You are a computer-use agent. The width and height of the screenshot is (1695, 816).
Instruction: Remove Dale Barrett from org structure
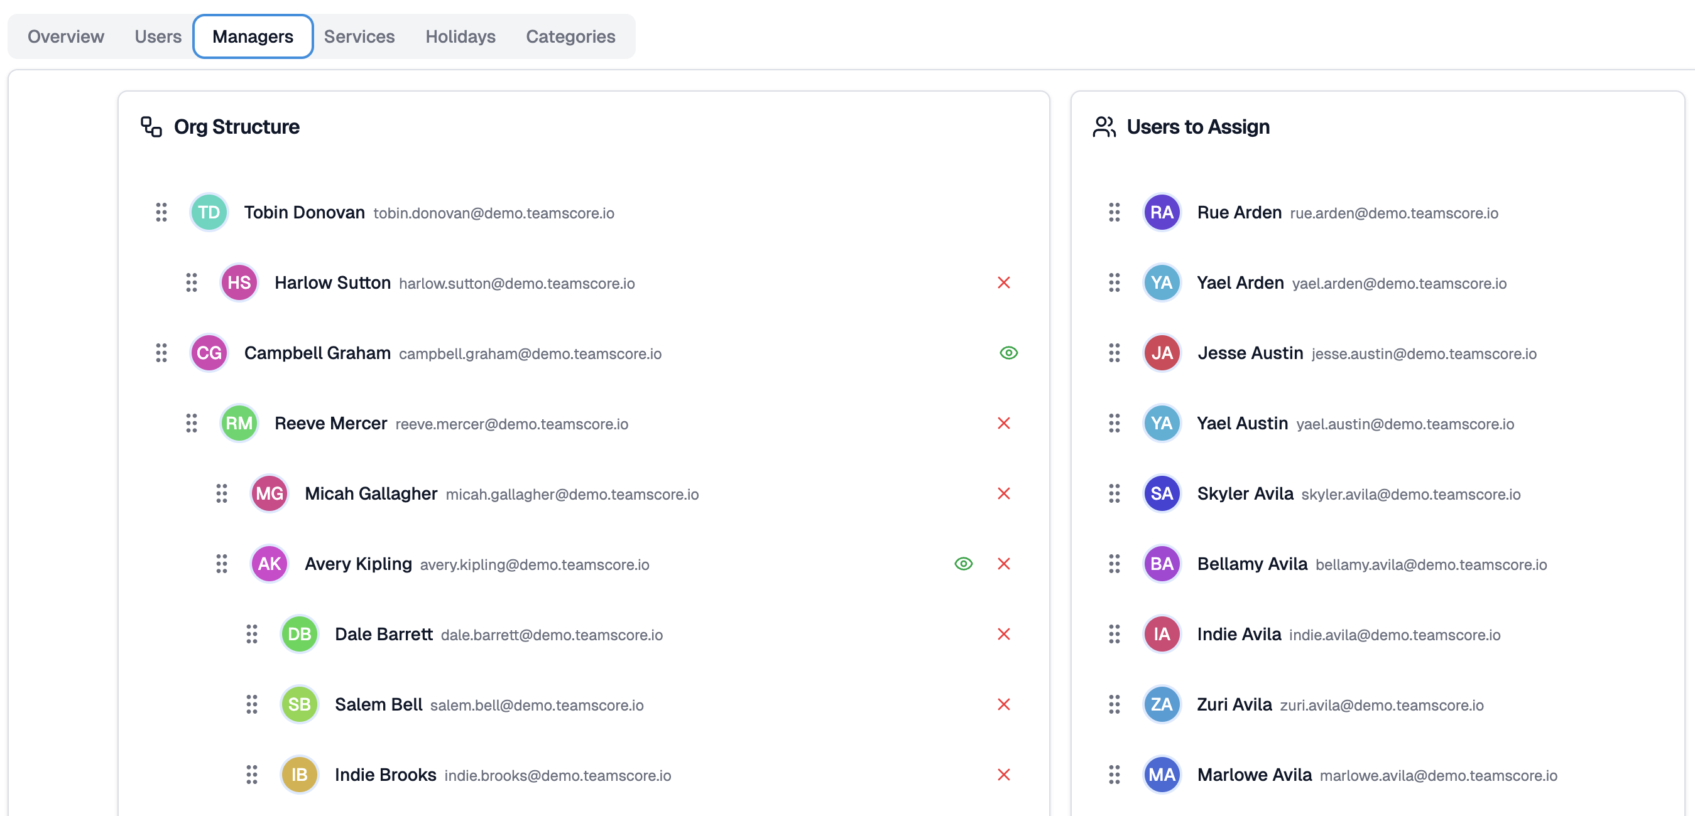[x=1003, y=635]
